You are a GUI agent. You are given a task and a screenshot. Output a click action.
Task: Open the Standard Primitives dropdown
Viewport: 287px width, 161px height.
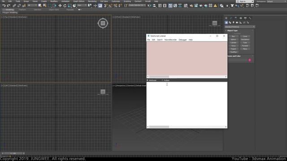click(x=240, y=27)
